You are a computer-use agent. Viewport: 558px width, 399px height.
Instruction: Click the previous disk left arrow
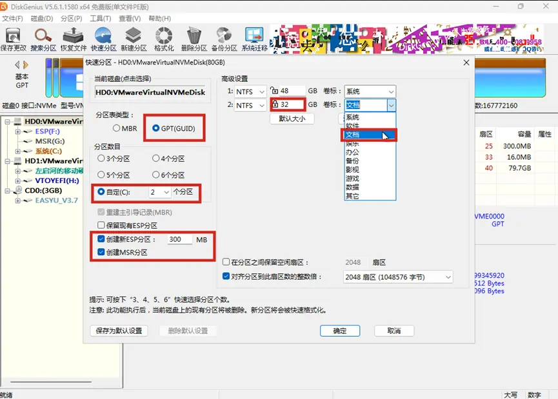(x=17, y=64)
